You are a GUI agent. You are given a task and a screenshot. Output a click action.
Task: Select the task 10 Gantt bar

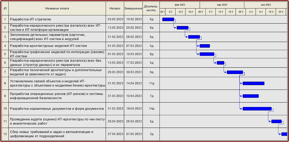coord(257,109)
